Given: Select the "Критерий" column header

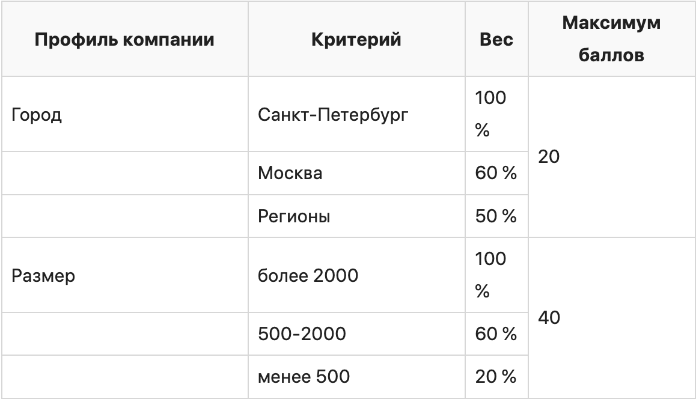Looking at the screenshot, I should tap(356, 40).
